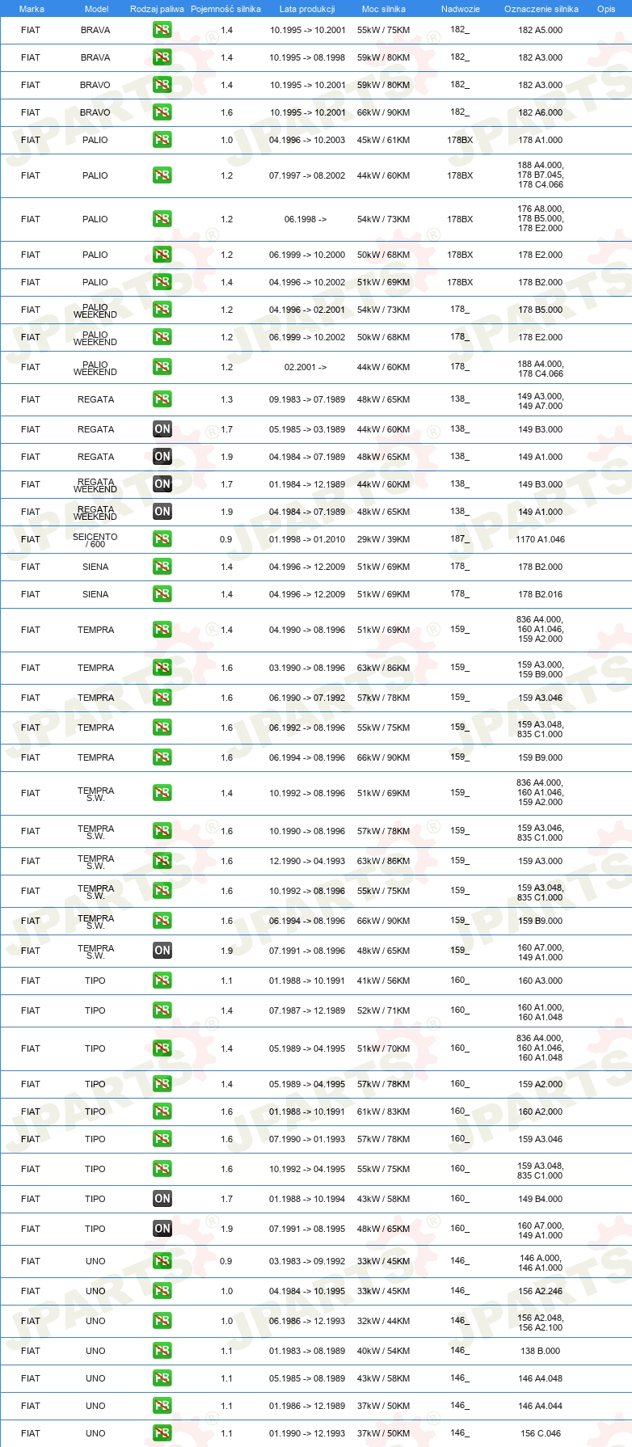Click production years 01.1984 -> 12.1989
This screenshot has width=632, height=1447.
(x=307, y=484)
